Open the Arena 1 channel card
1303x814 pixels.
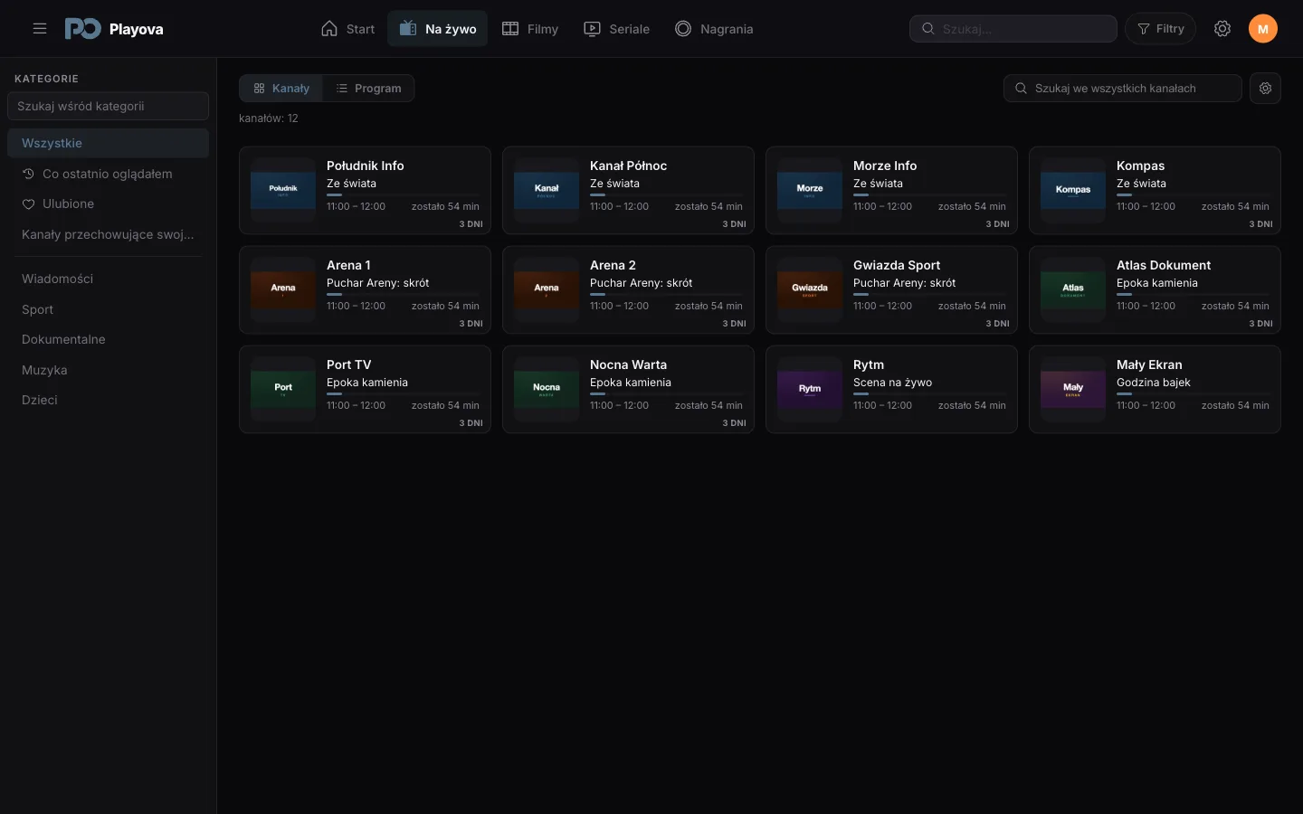[365, 289]
